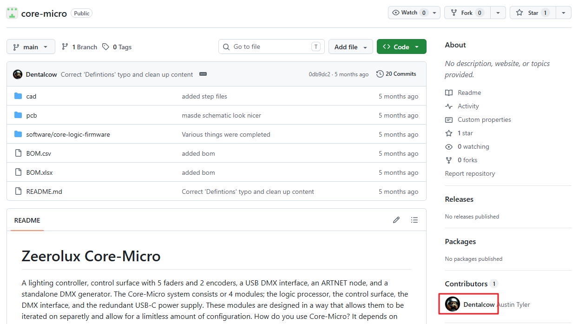Click the pcb folder icon
578x324 pixels.
click(x=18, y=115)
